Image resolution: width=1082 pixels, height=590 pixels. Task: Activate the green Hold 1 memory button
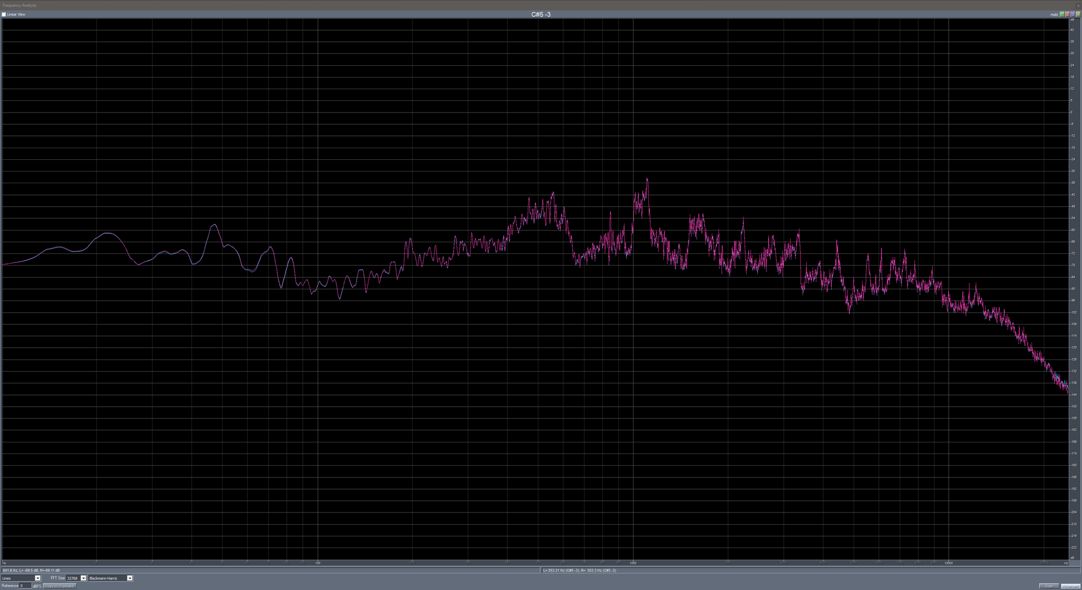tap(1062, 14)
